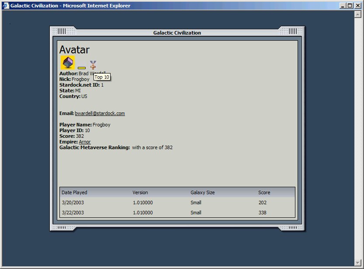Click the Nick: Frogboy text
364x269 pixels.
[74, 79]
